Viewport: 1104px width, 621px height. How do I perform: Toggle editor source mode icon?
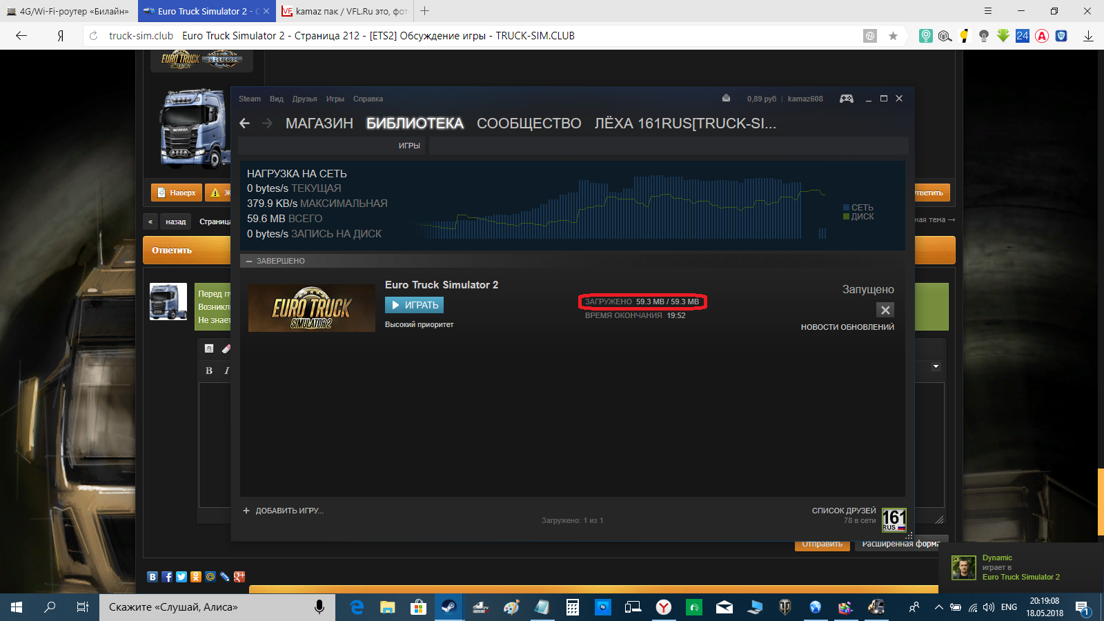click(x=209, y=348)
